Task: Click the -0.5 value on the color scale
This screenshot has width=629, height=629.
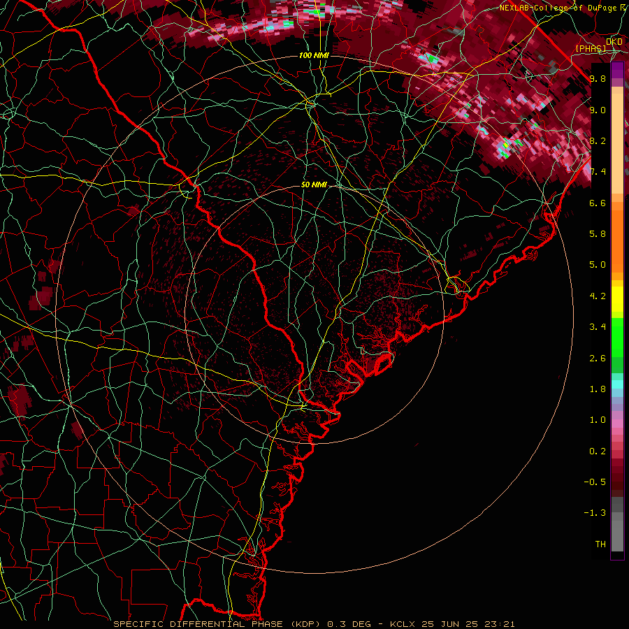Action: point(595,482)
